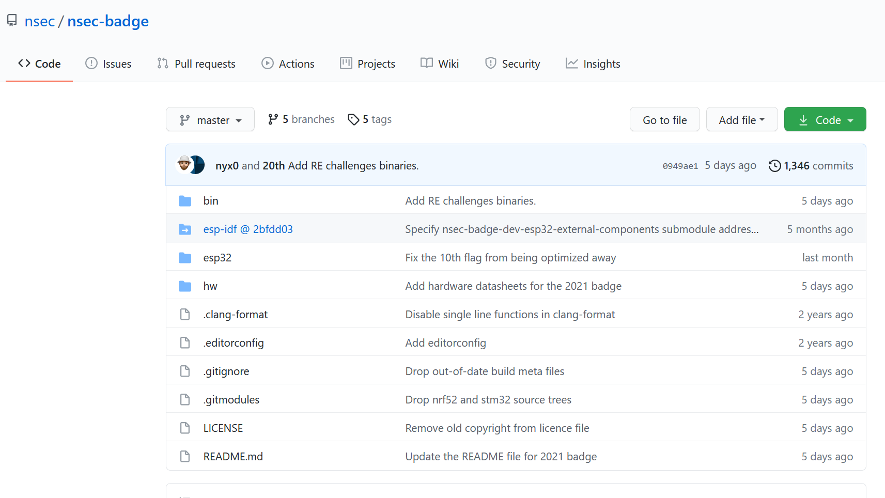Open commit Add editorconfig
This screenshot has width=885, height=498.
[x=446, y=343]
